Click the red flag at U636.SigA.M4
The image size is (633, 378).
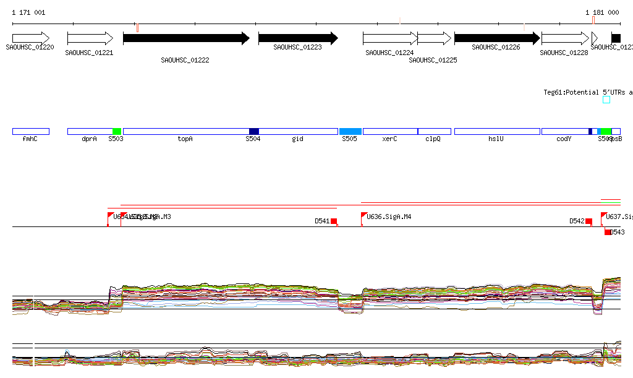363,216
